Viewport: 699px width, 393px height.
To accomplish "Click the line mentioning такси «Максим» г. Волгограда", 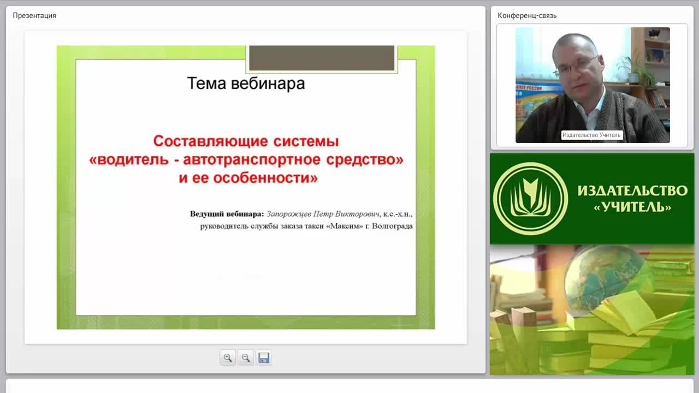I will click(x=306, y=226).
